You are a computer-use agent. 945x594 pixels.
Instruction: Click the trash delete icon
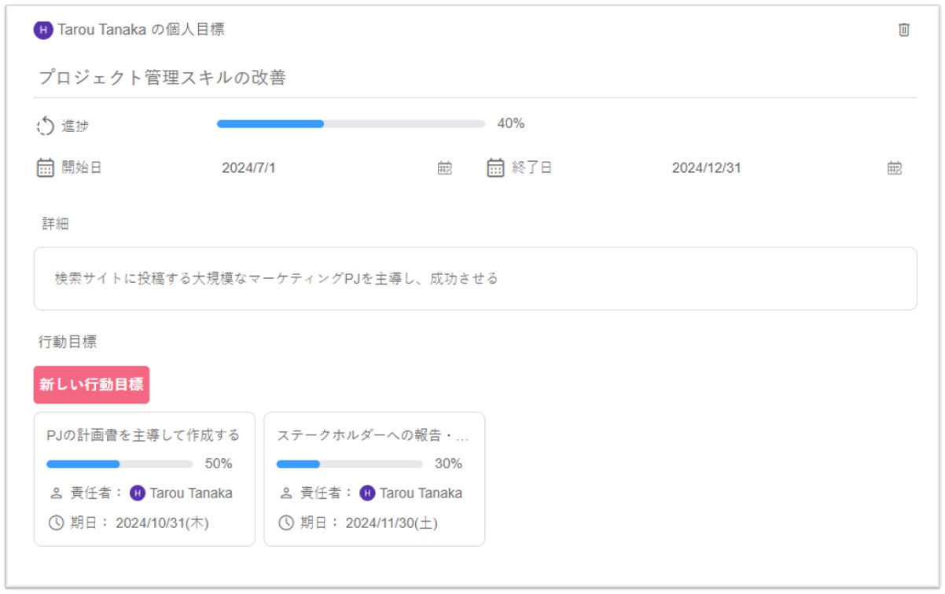click(904, 30)
